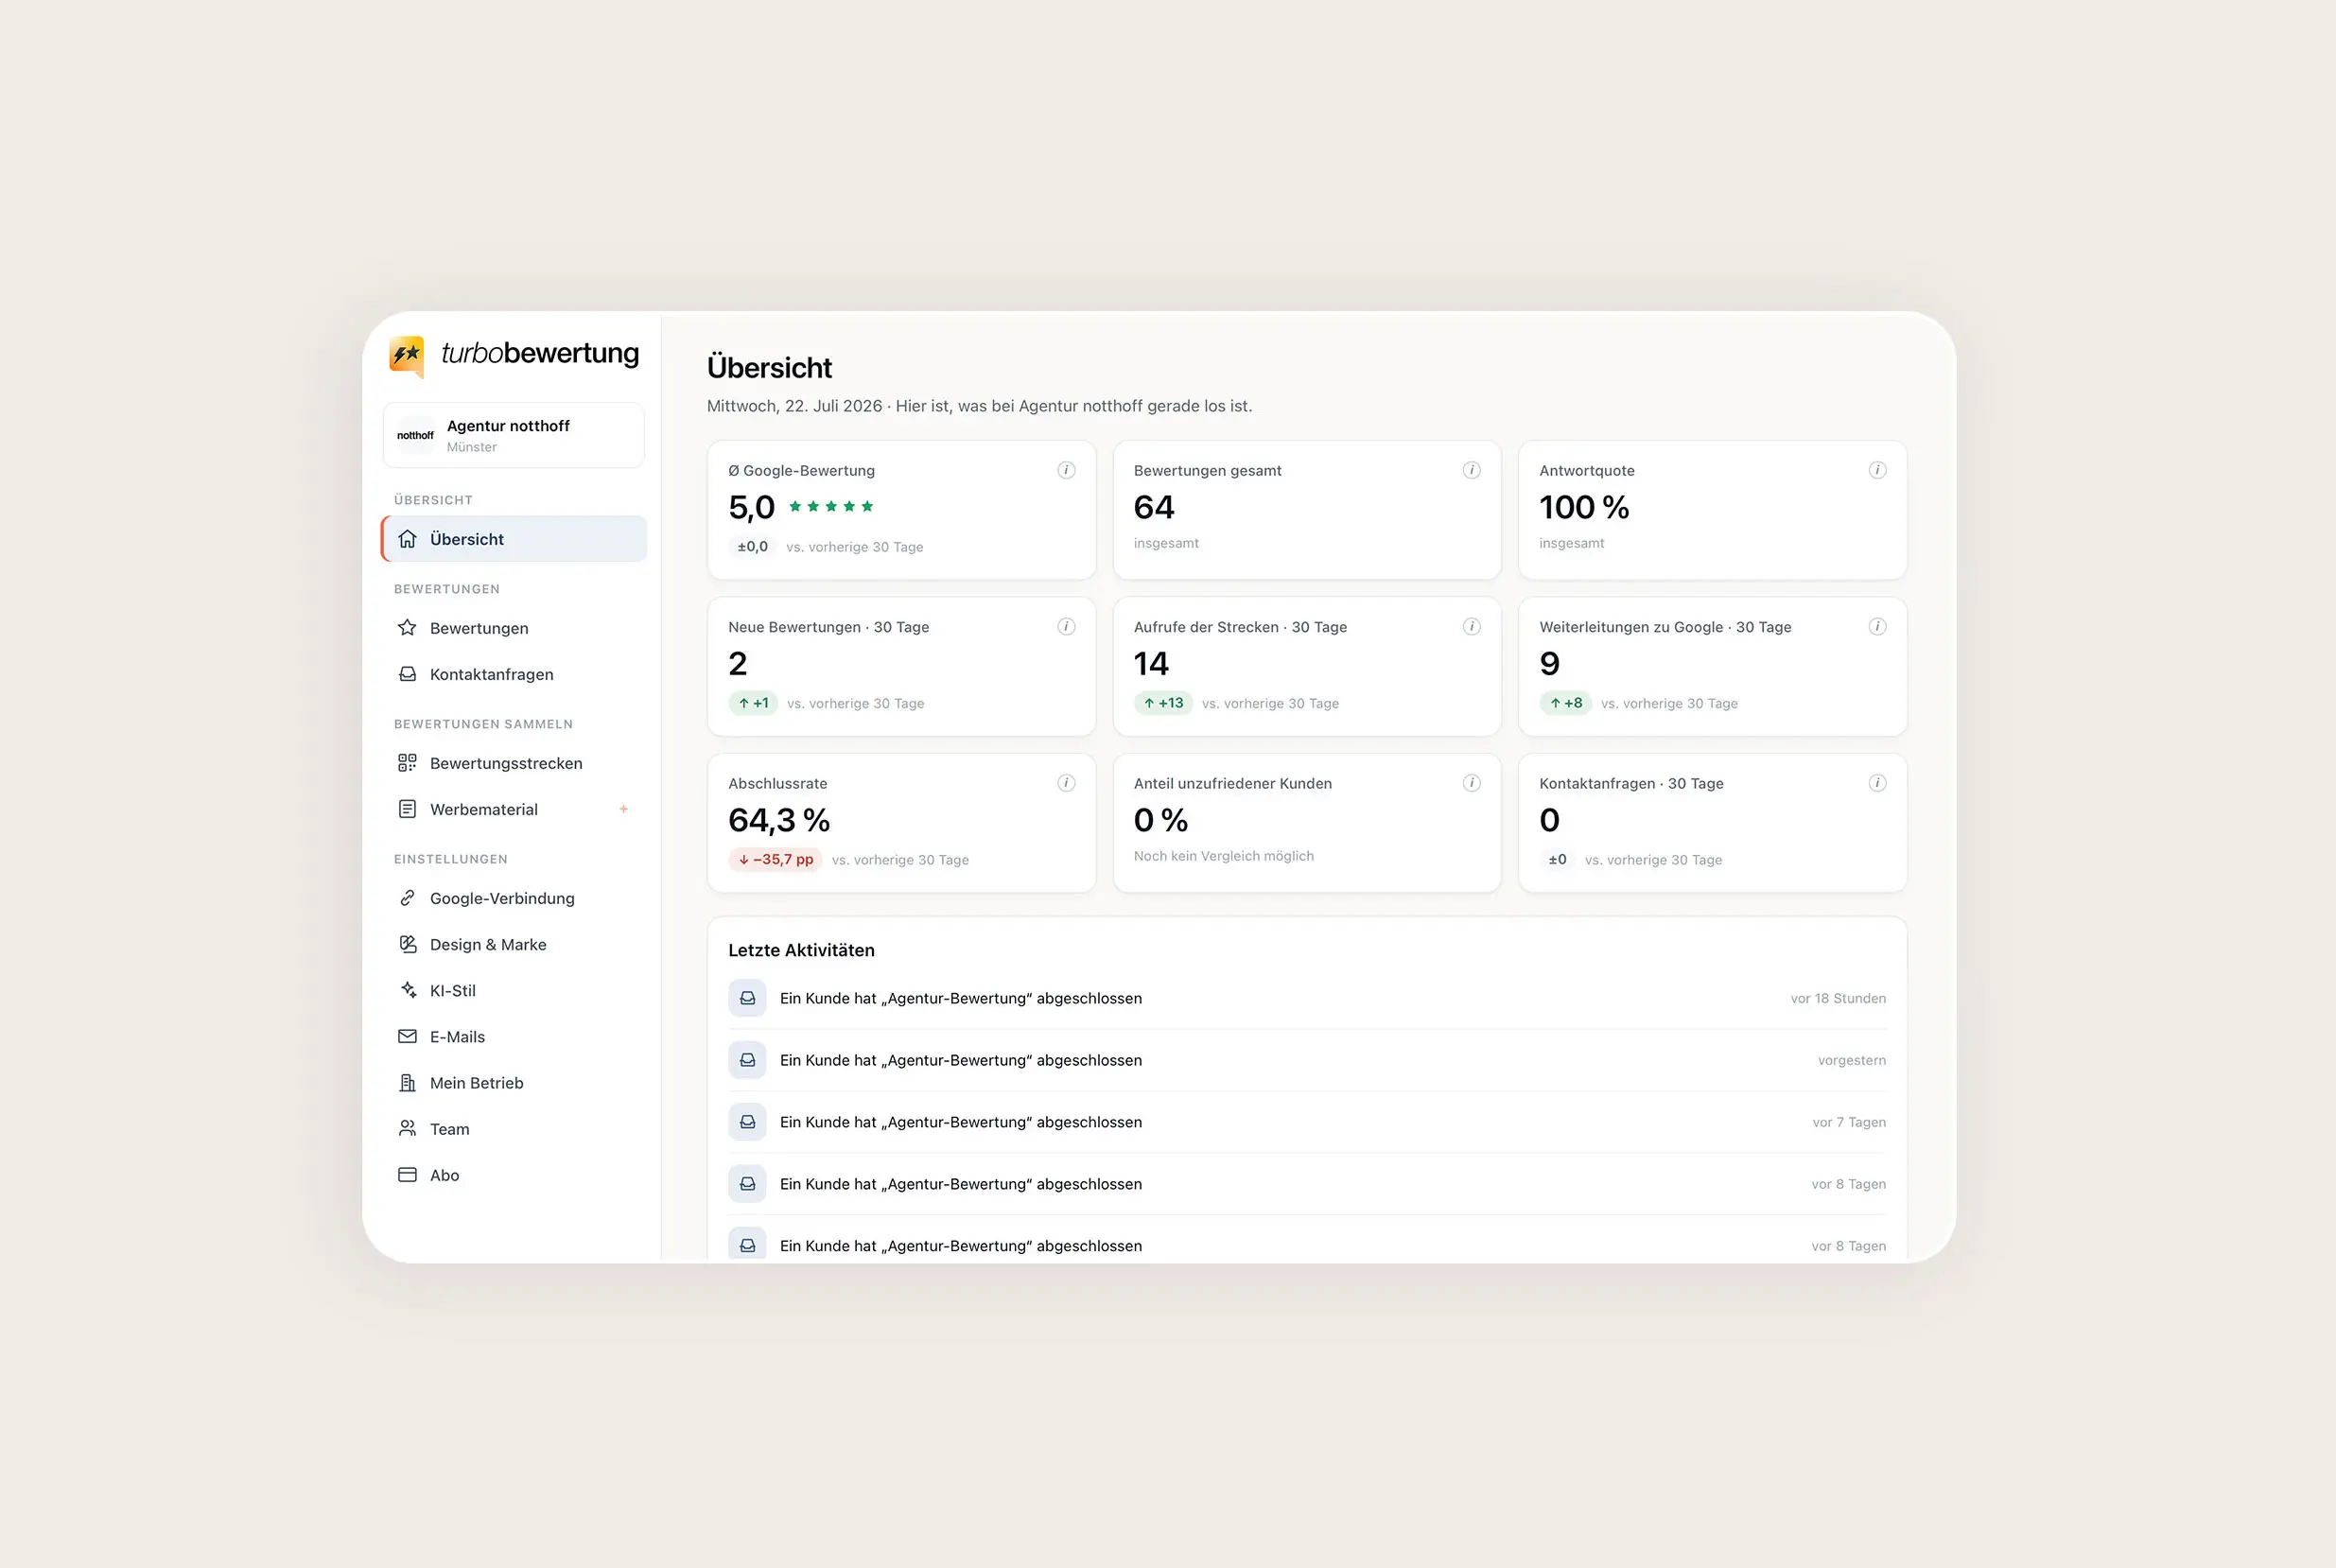The height and width of the screenshot is (1568, 2336).
Task: Open the Agentur notthoff account selector
Action: point(513,435)
